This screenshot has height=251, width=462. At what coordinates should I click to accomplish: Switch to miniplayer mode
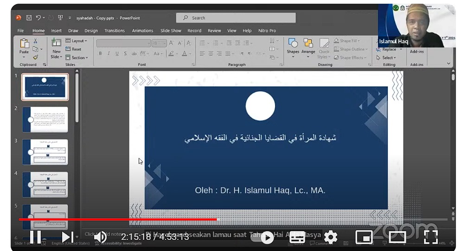pos(364,237)
